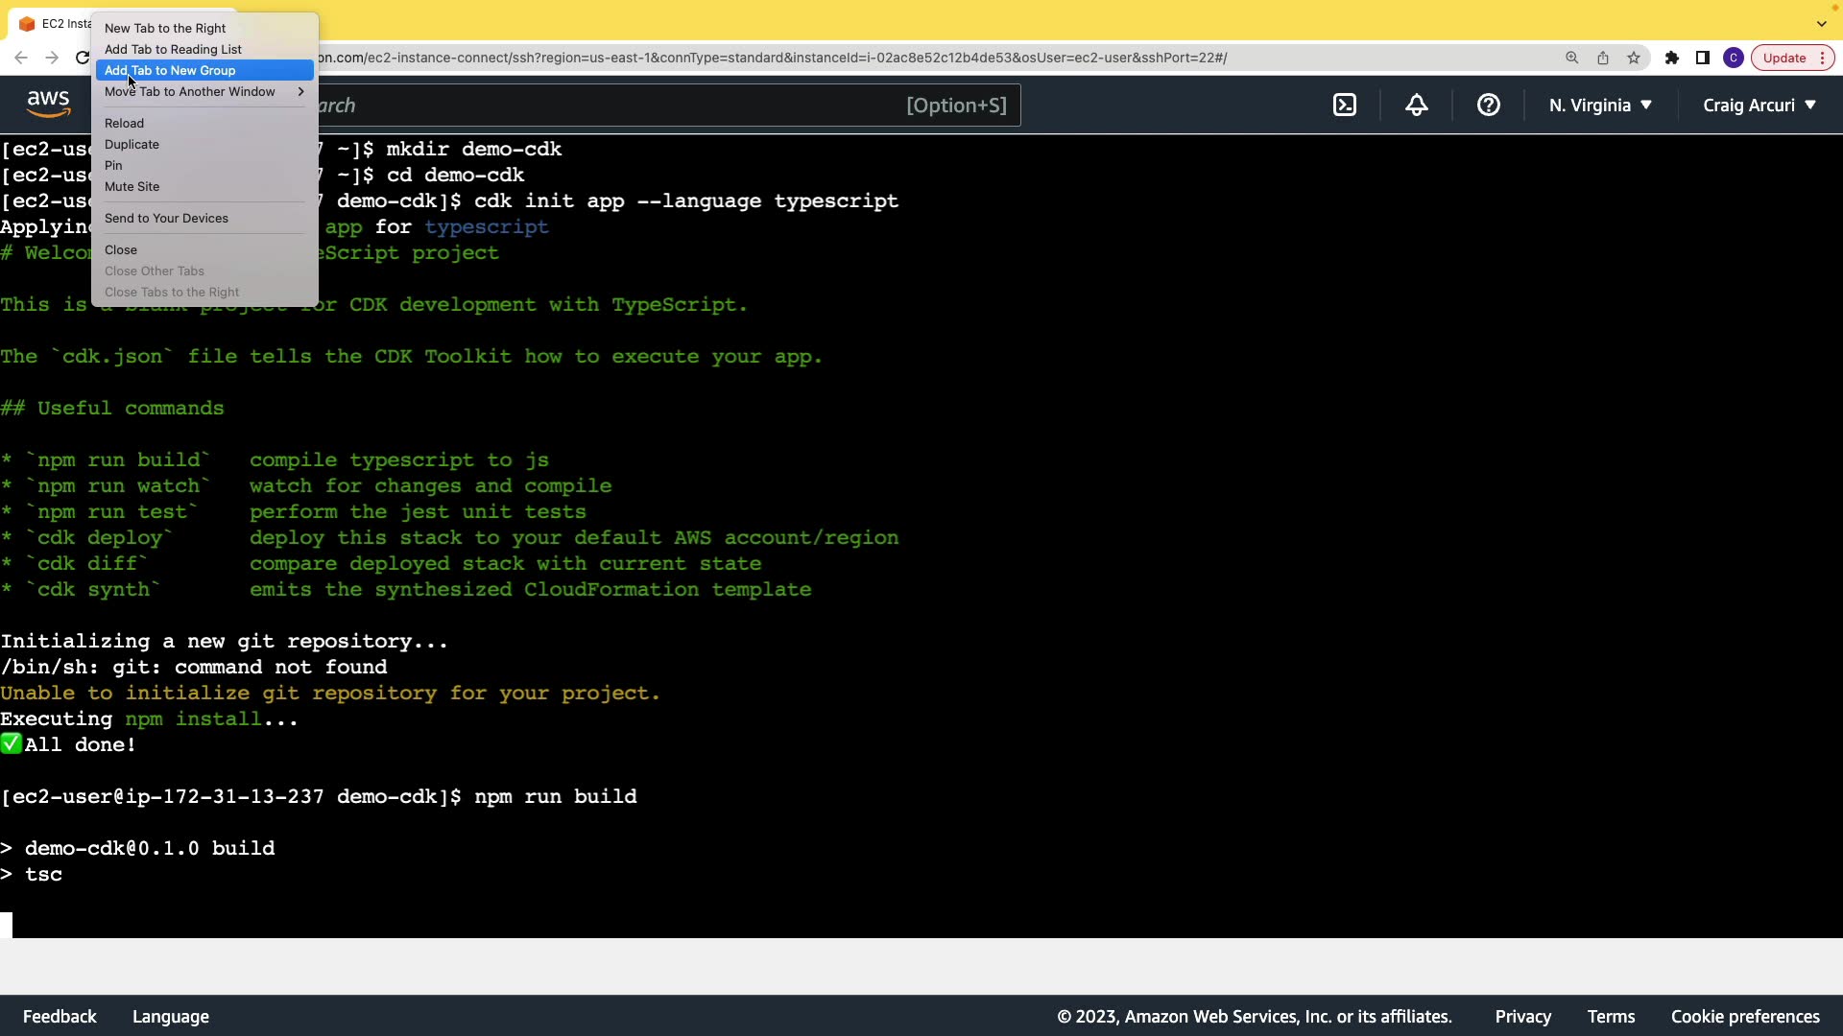The height and width of the screenshot is (1036, 1843).
Task: Open the Chrome profile avatar
Action: 1734,58
